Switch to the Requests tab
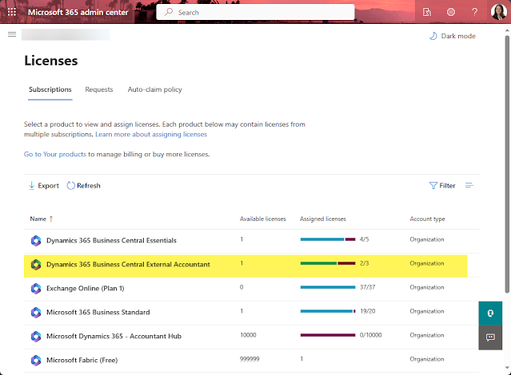Screen dimensions: 511x375 pos(99,89)
